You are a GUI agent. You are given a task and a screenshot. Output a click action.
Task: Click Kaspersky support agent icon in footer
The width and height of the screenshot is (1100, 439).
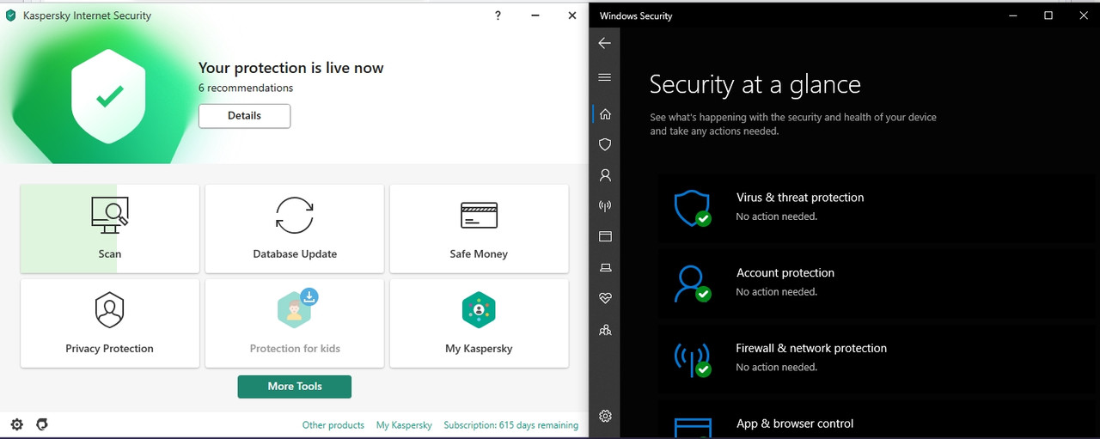click(x=42, y=424)
